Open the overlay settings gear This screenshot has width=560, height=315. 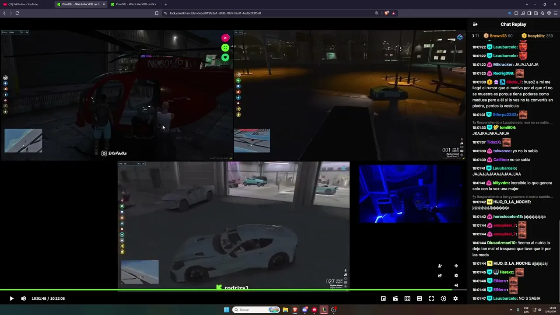pyautogui.click(x=456, y=276)
